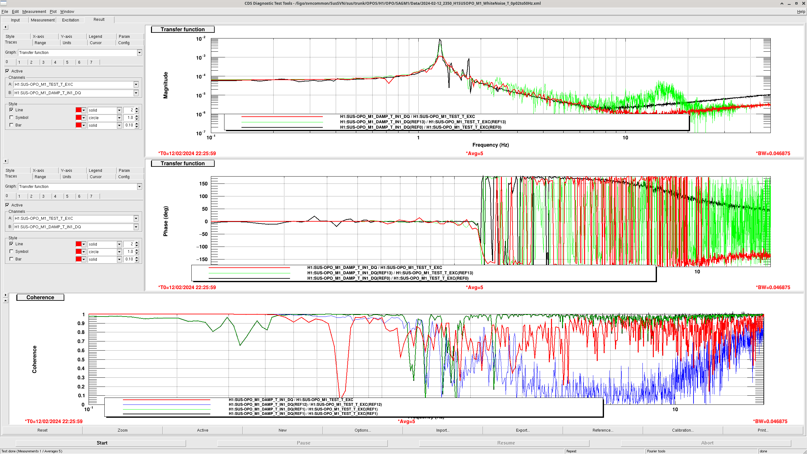Click red Line color swatch in top panel
The height and width of the screenshot is (454, 807).
[x=78, y=110]
